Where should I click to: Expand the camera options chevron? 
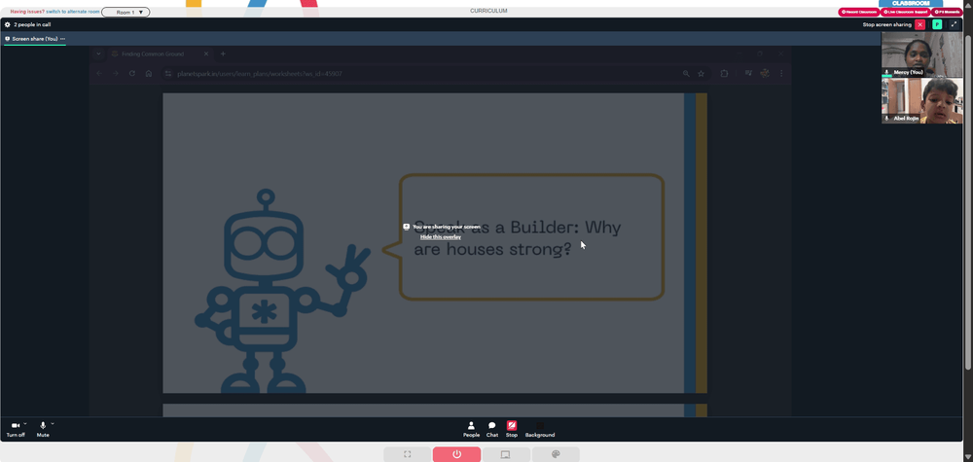[25, 423]
